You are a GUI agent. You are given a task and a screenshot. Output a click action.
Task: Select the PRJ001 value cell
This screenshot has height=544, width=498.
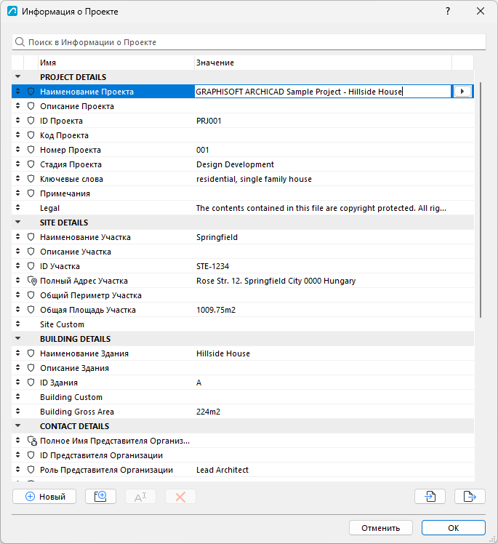[209, 121]
